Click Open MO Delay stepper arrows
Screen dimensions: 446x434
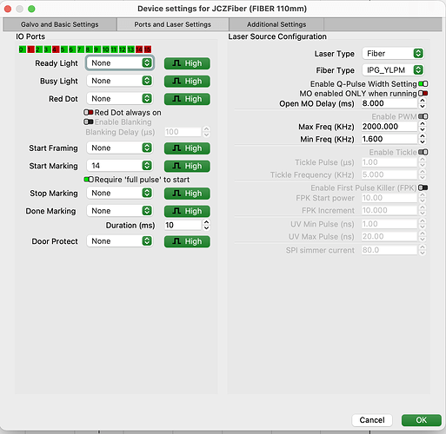point(423,103)
